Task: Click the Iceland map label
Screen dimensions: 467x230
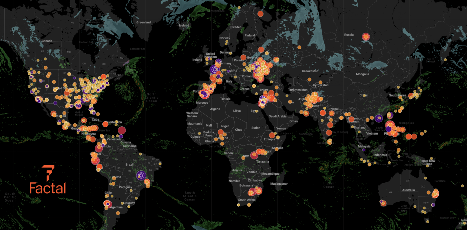Action: point(184,26)
